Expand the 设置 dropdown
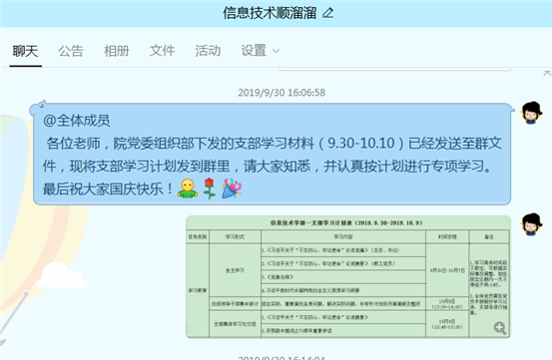 (261, 51)
